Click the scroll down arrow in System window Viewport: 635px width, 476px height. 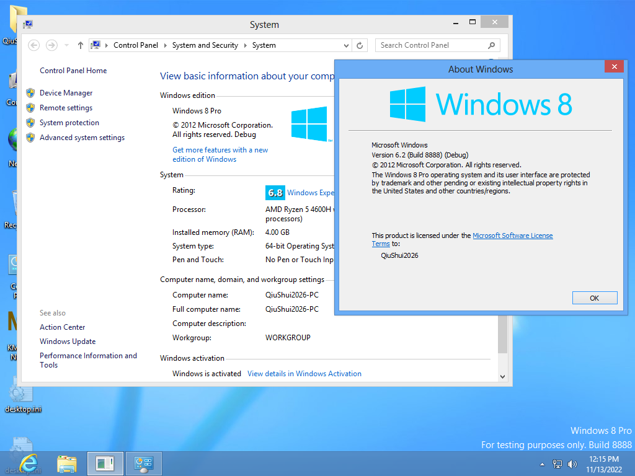[x=502, y=376]
